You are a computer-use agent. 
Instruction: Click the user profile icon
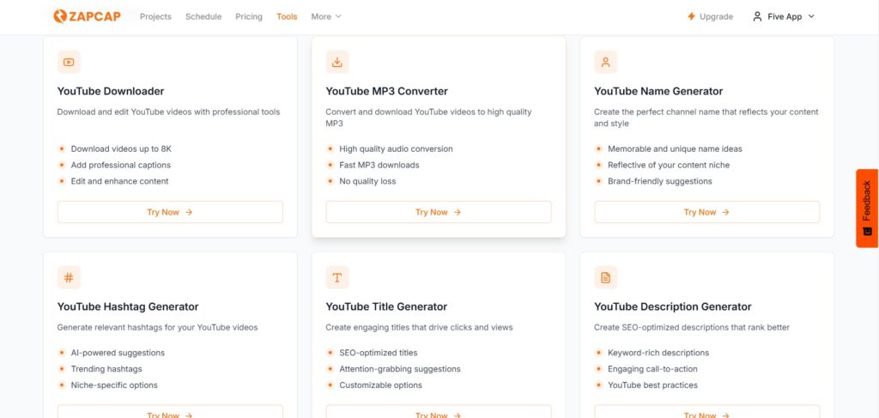click(757, 17)
